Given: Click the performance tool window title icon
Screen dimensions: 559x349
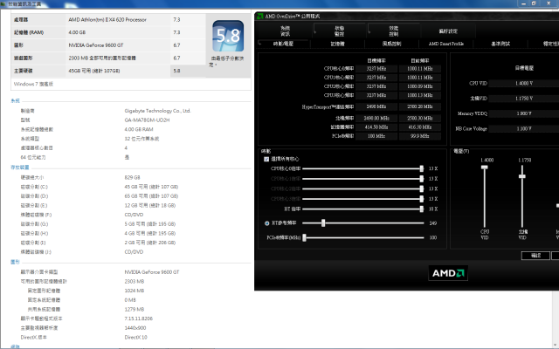Looking at the screenshot, I should pos(3,3).
